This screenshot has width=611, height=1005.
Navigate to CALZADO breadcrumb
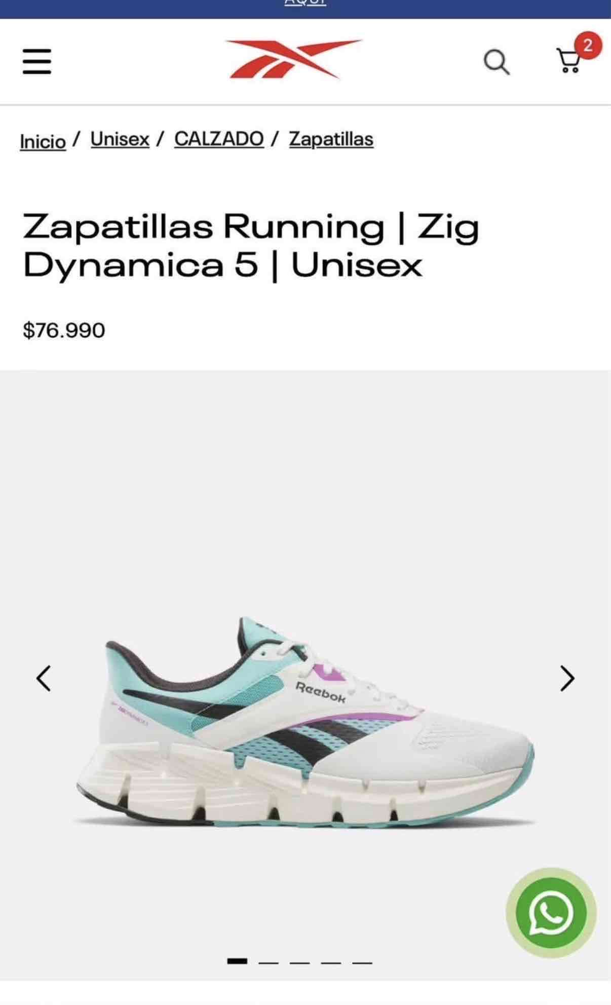(219, 139)
